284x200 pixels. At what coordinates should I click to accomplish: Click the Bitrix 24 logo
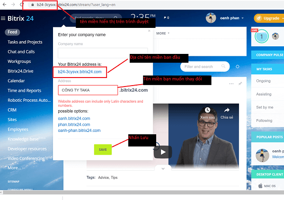[20, 18]
